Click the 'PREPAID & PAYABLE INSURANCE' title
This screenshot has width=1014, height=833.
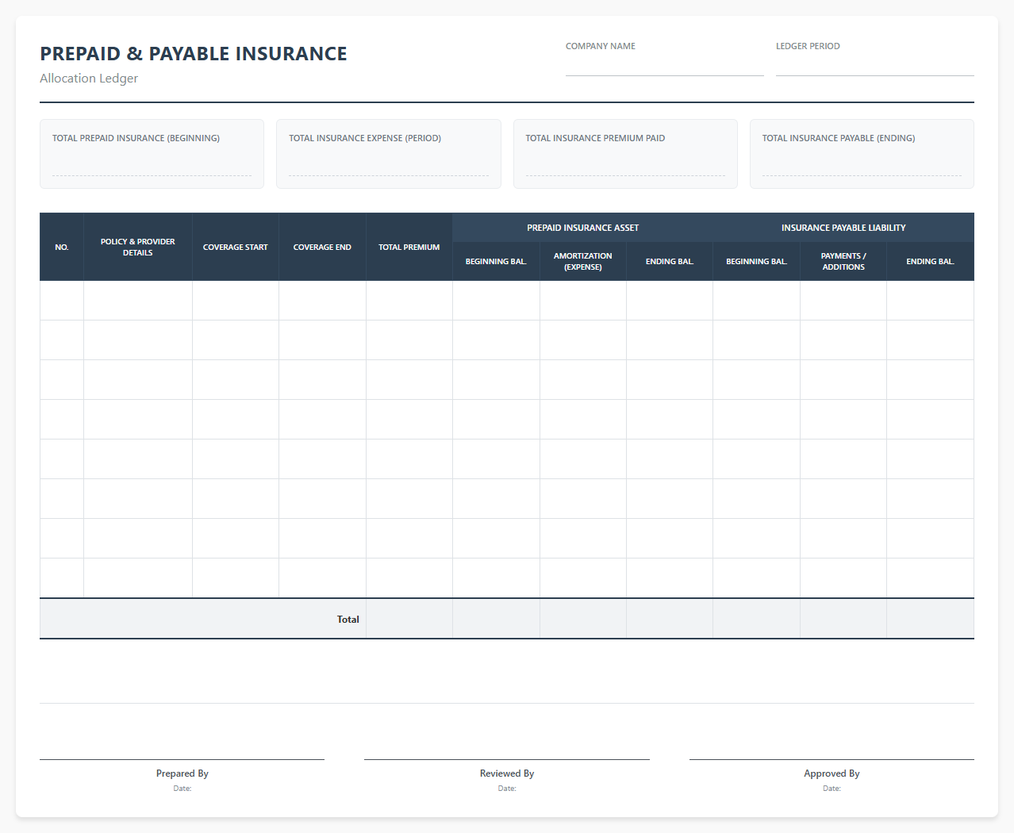(194, 53)
